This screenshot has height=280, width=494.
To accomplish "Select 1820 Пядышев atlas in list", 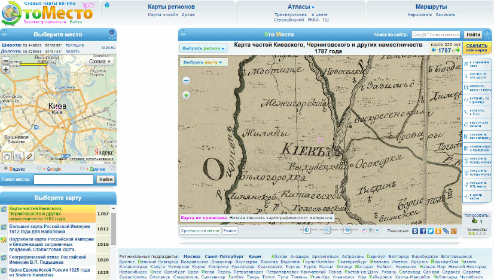I will (x=55, y=260).
